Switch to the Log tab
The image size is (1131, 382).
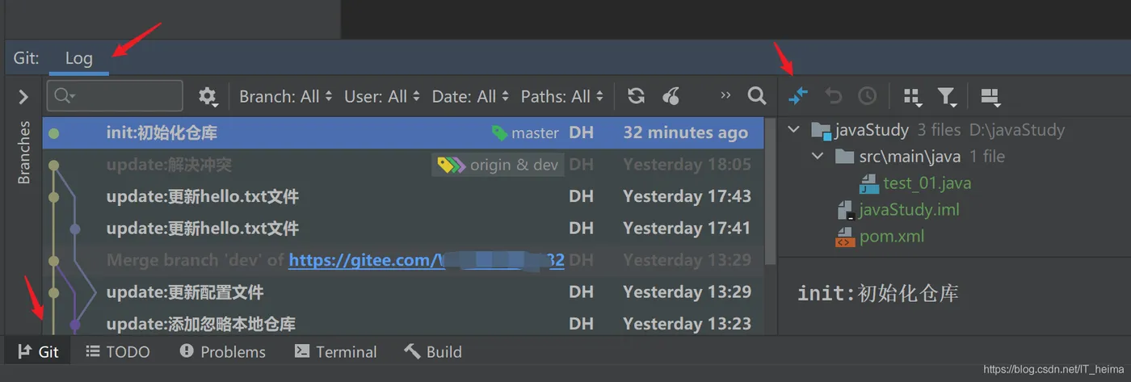[78, 58]
